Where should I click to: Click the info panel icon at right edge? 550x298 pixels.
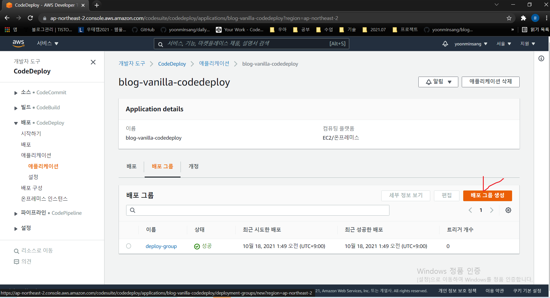[541, 58]
